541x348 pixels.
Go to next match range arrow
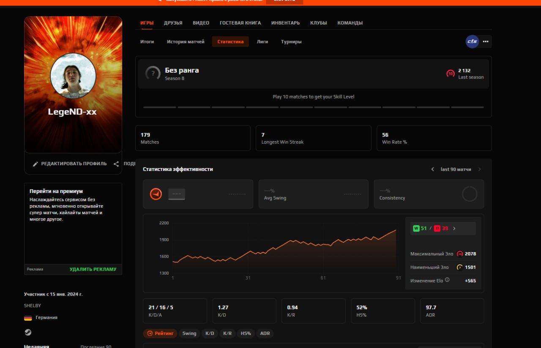click(479, 169)
